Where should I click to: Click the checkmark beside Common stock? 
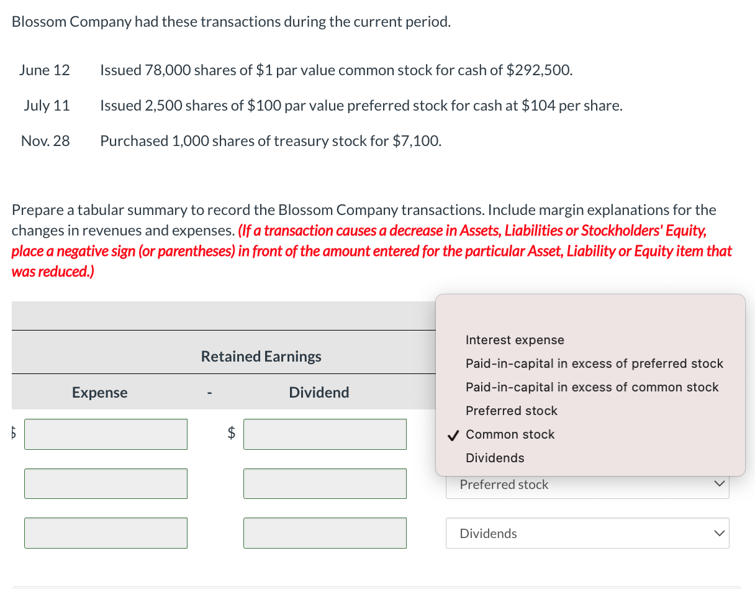pyautogui.click(x=453, y=434)
